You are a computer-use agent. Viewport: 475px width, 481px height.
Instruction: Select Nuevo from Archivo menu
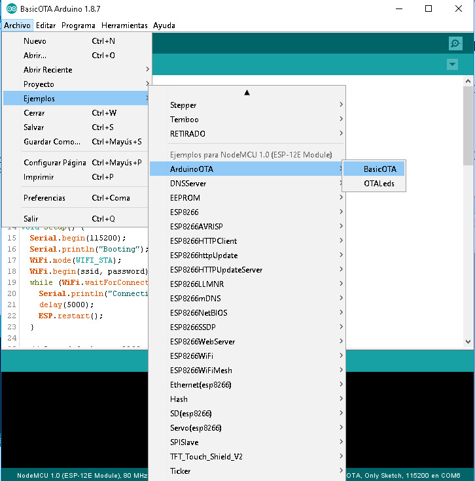(77, 41)
